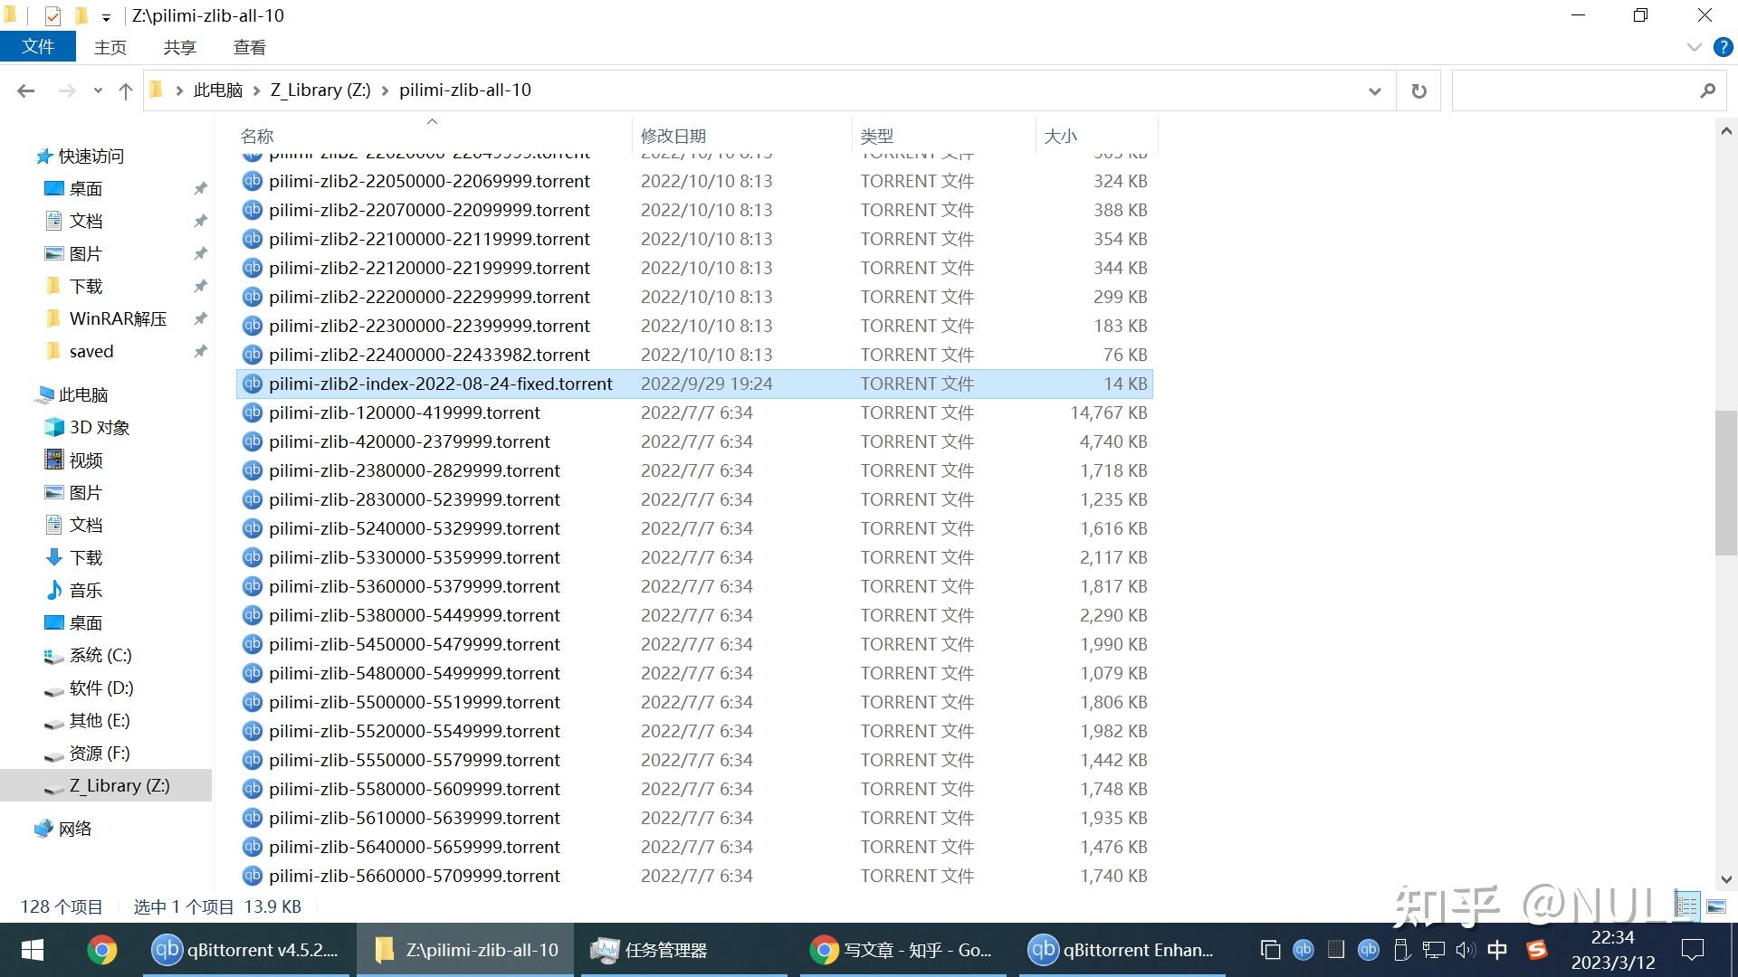The image size is (1738, 977).
Task: Open the Windows Start menu
Action: pyautogui.click(x=33, y=950)
